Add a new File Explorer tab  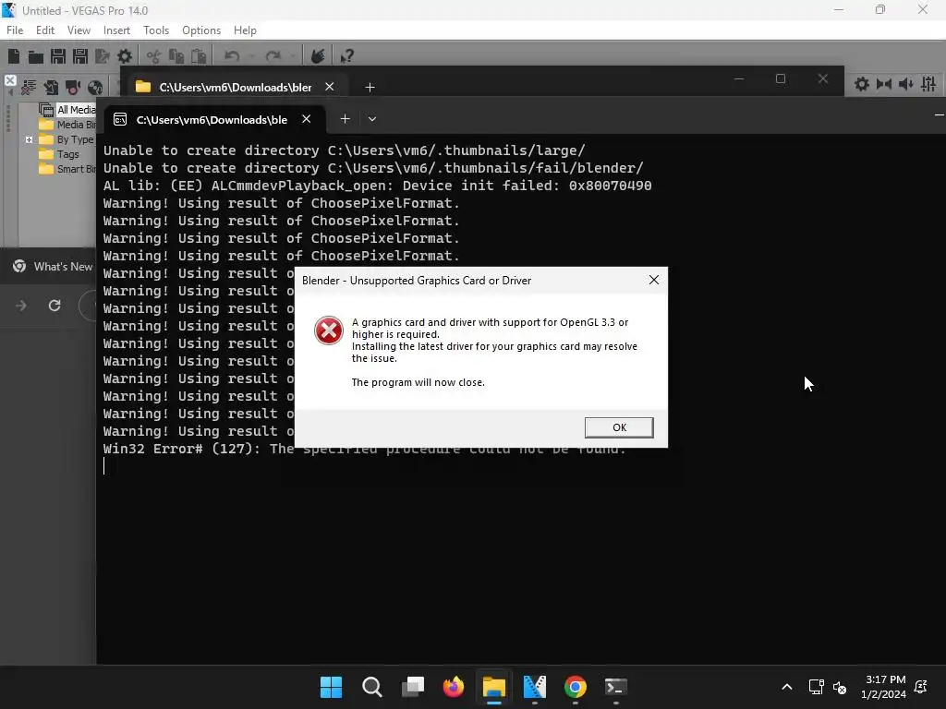pyautogui.click(x=370, y=88)
